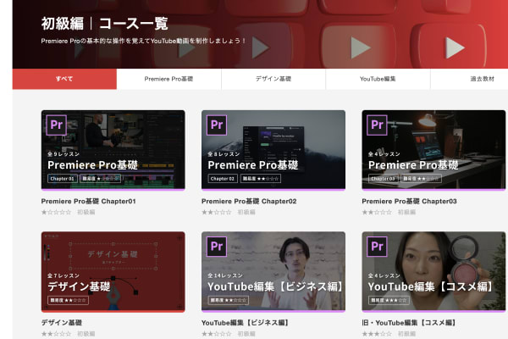
Task: Open title link Premiere Pro基礎 Chapter03 below thumbnail
Action: click(x=409, y=202)
